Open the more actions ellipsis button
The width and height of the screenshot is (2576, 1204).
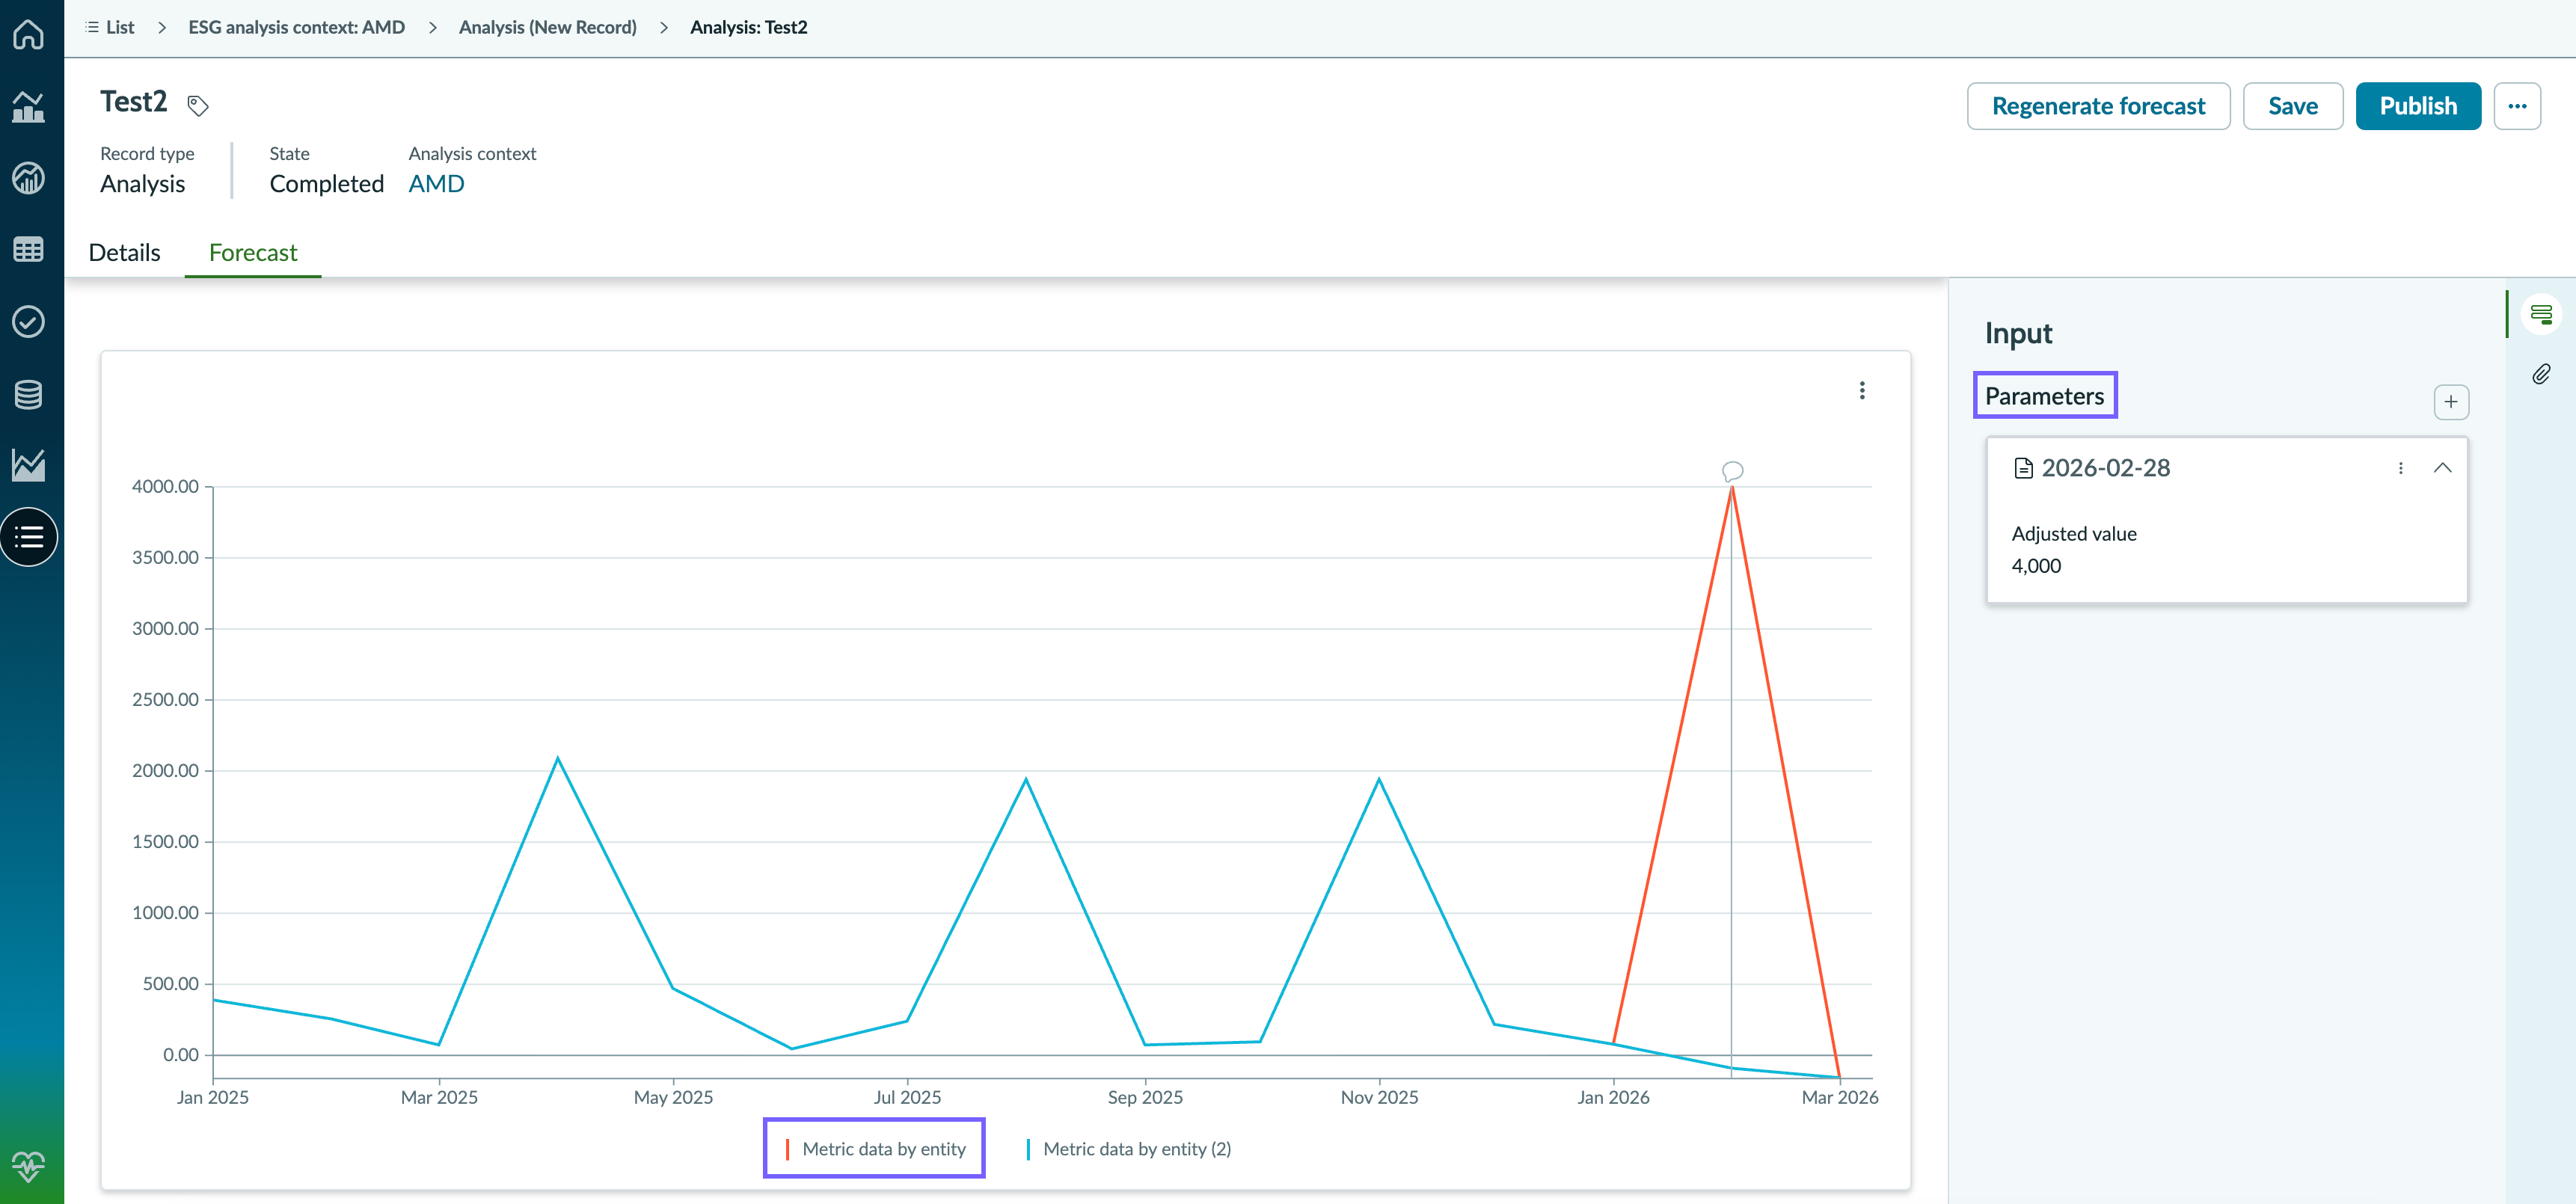click(x=2516, y=106)
